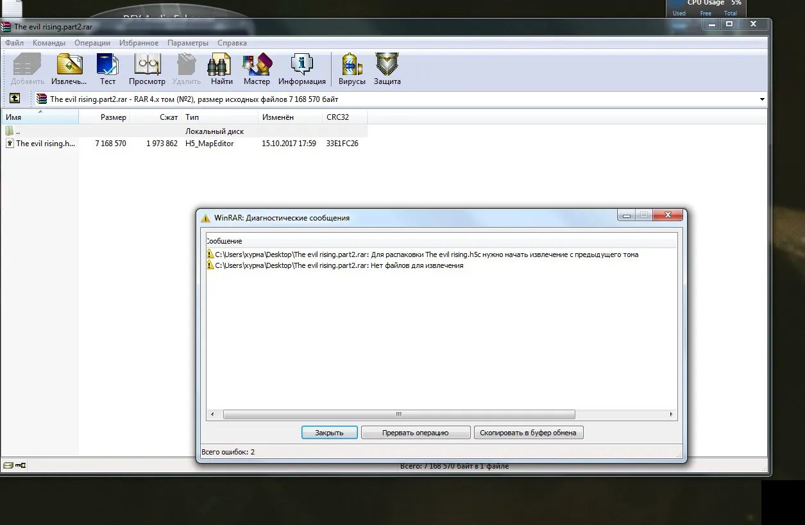Click the scrollbar left arrow in diagnostics
Viewport: 805px width, 525px height.
click(212, 415)
